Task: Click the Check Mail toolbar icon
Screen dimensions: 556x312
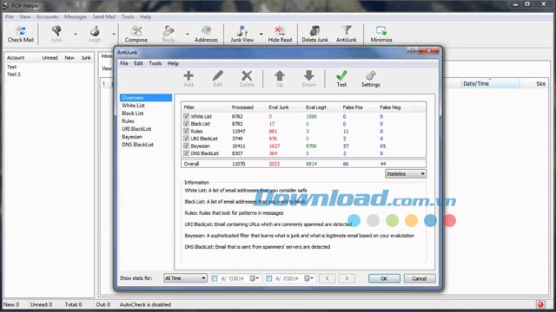Action: (21, 31)
